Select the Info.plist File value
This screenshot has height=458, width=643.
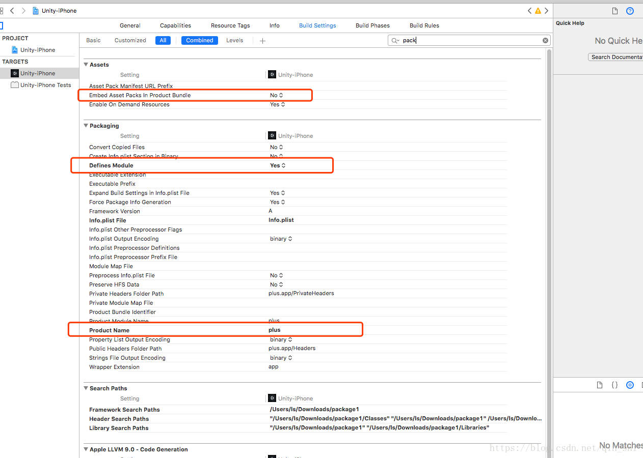pos(281,220)
